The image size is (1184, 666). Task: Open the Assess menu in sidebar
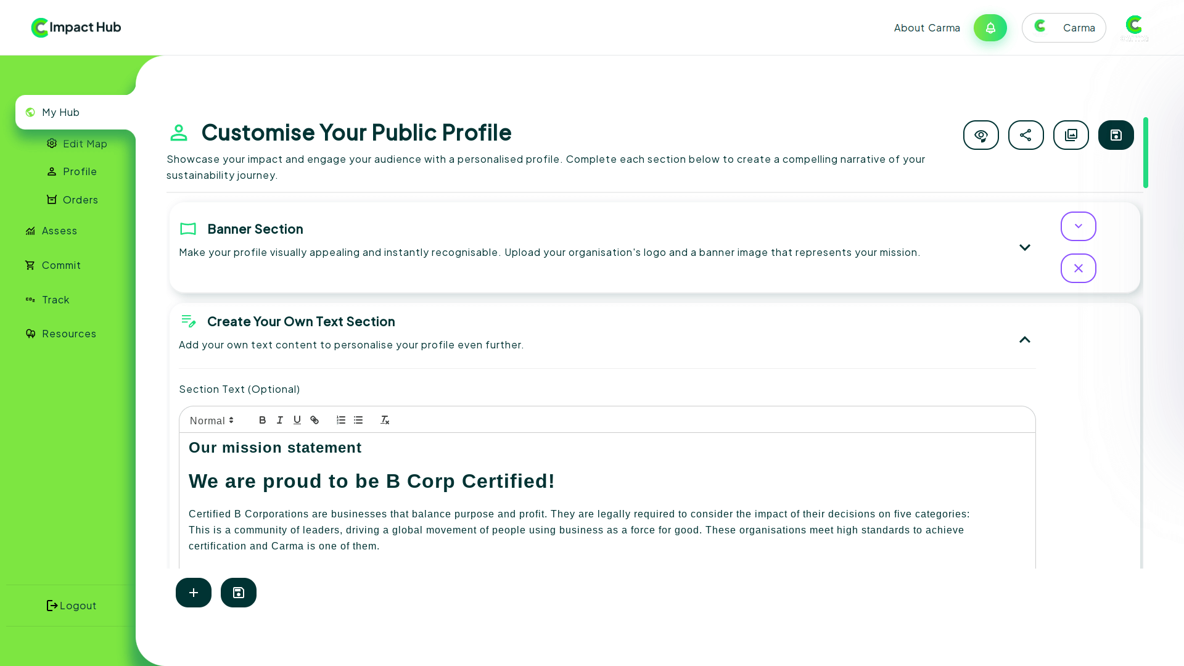[59, 231]
